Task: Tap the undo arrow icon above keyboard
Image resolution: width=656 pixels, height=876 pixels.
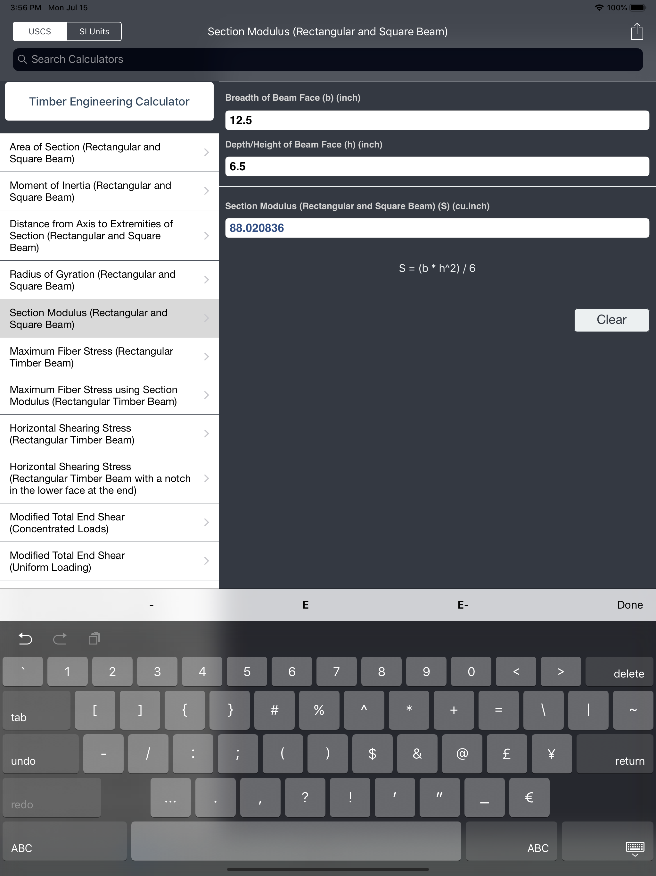Action: coord(25,638)
